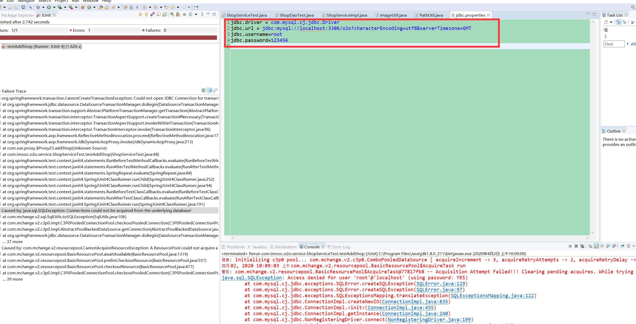Start Debug with the bug icon
This screenshot has width=636, height=324.
click(x=38, y=7)
